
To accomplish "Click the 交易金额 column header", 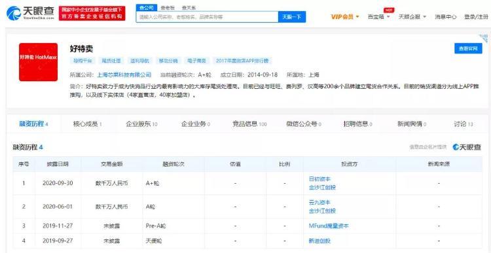I will point(111,164).
